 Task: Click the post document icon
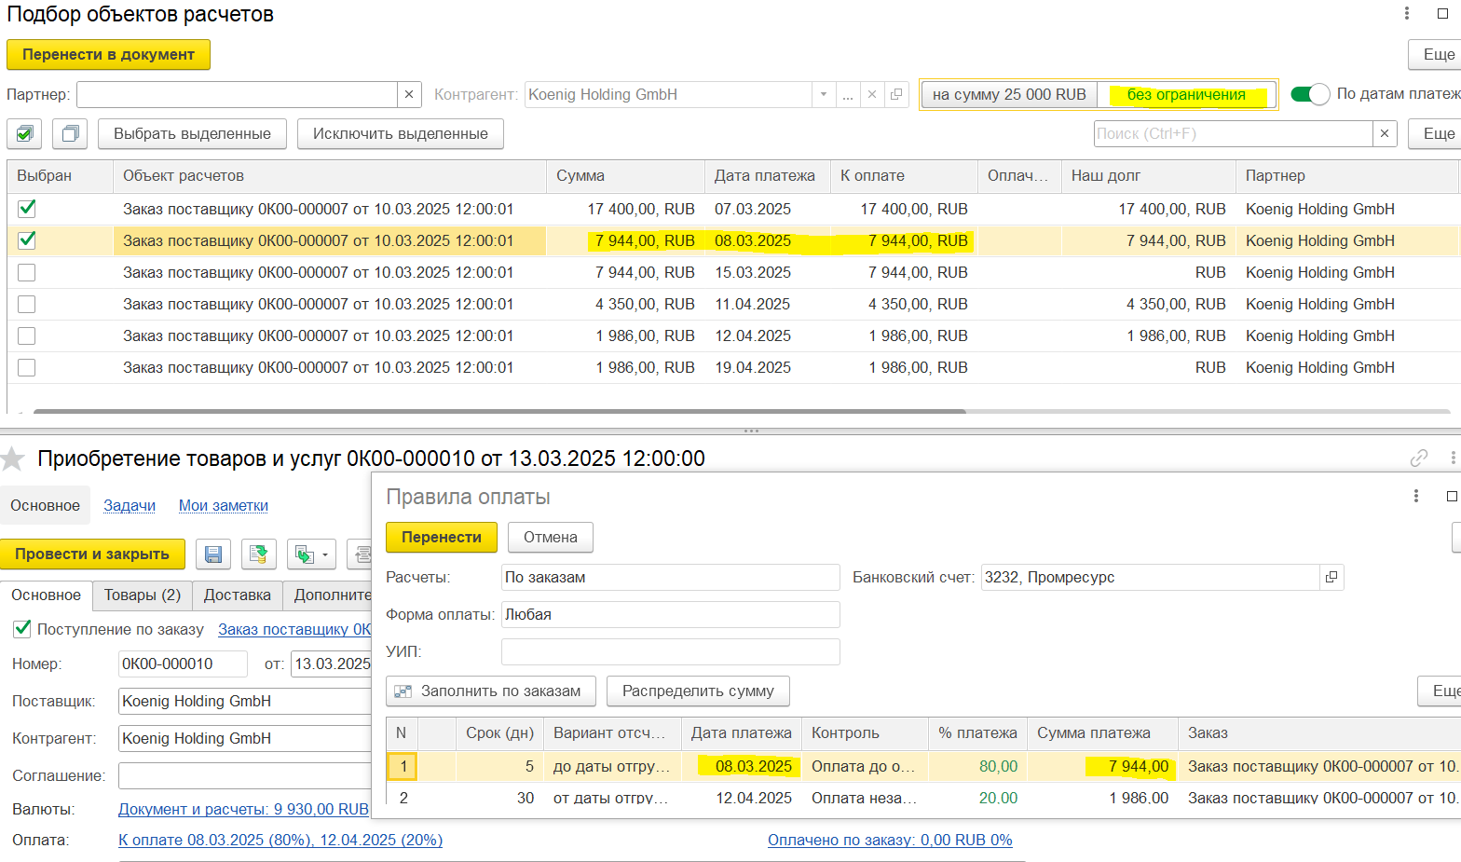[x=259, y=554]
